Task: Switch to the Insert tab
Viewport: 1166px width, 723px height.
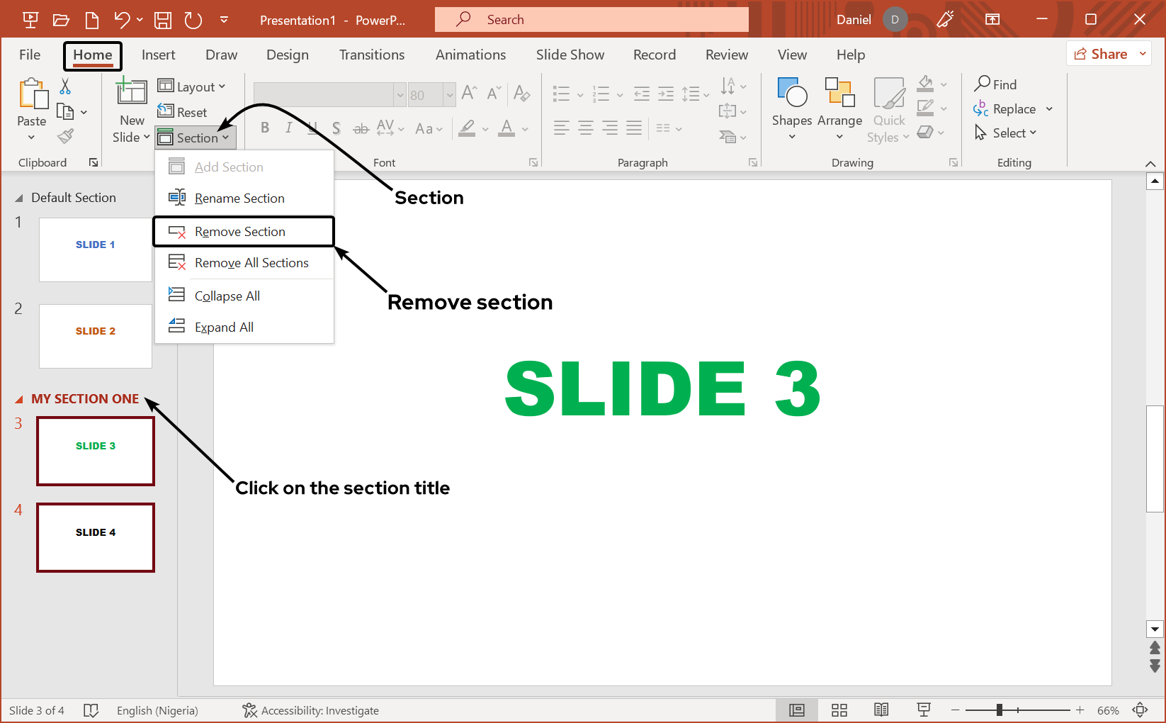Action: [158, 55]
